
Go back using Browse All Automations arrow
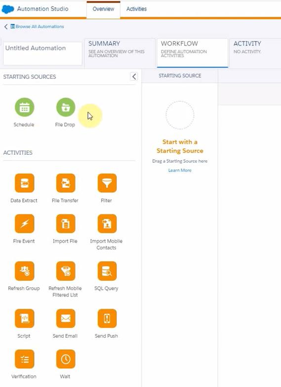coord(6,27)
